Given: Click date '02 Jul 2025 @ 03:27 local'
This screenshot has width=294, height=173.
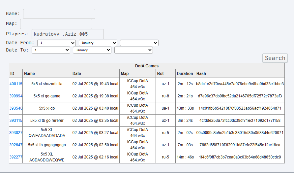Looking at the screenshot, I should pos(95,133).
